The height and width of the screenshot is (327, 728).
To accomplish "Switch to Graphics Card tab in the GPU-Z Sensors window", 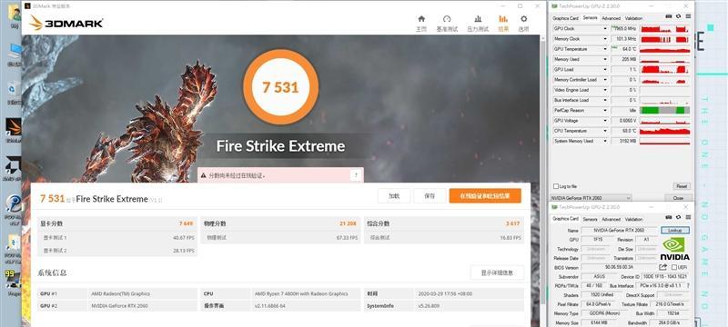I will tap(565, 18).
